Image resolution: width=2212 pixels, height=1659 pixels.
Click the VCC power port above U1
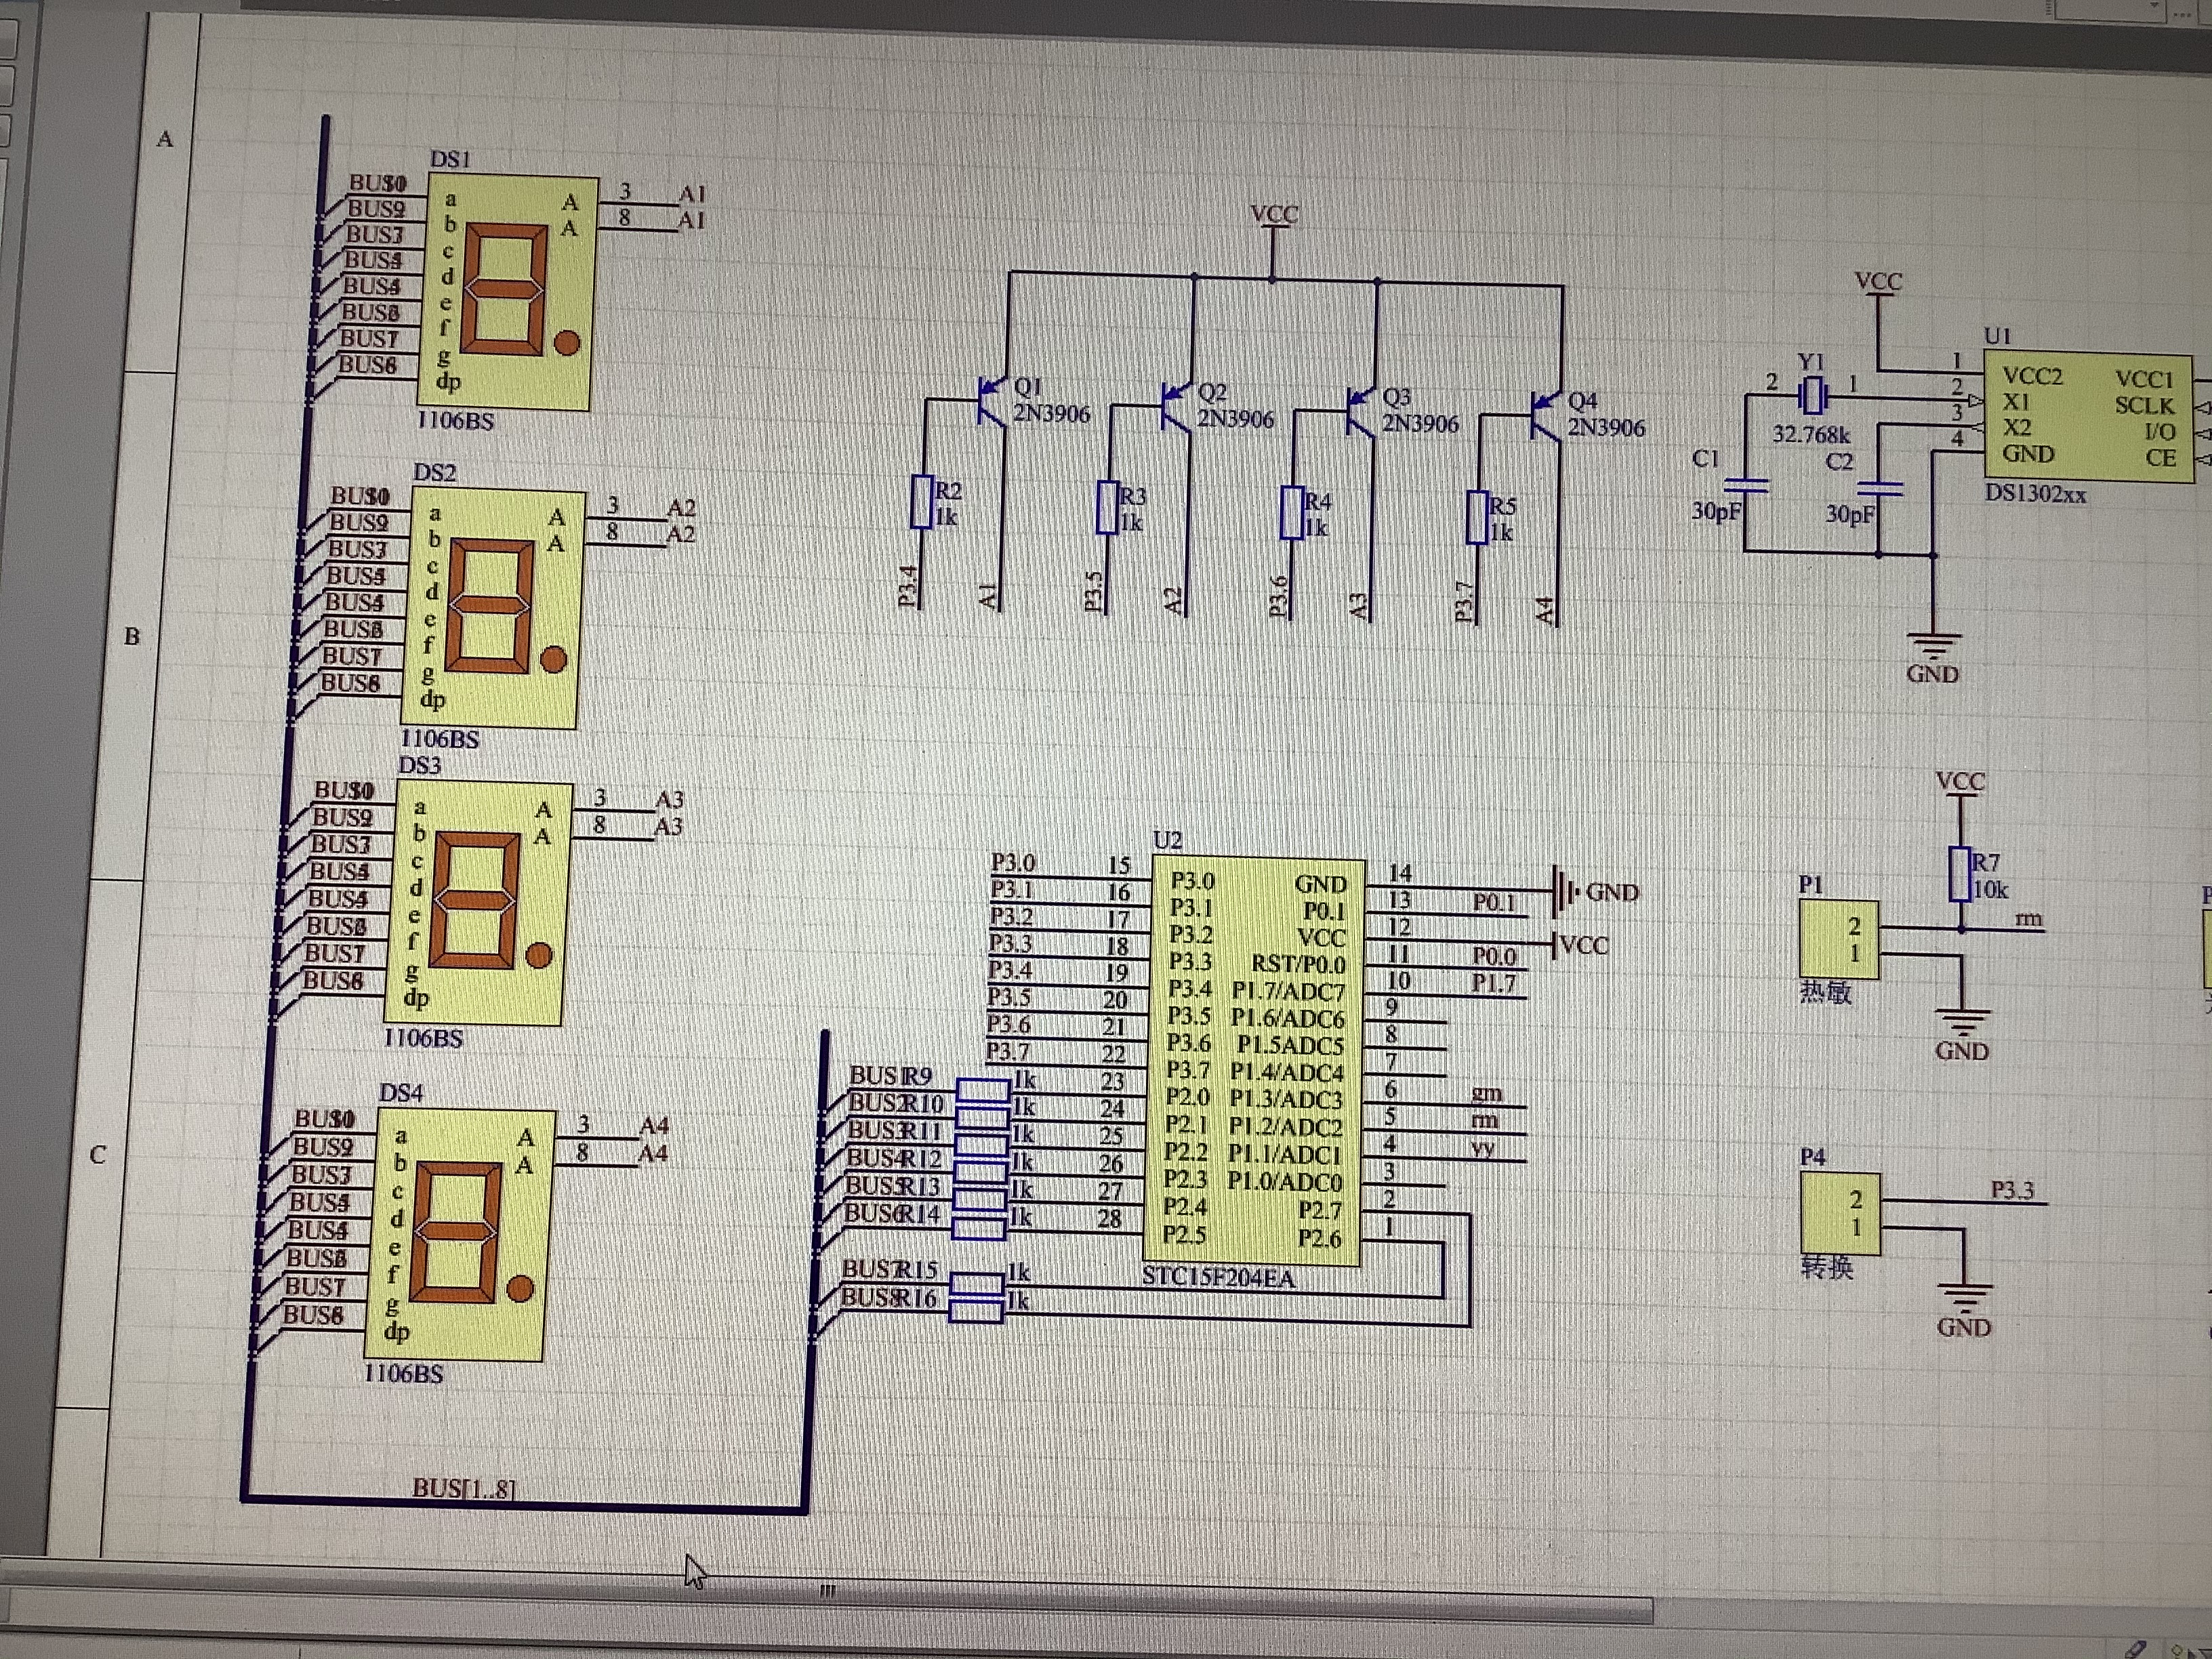[1878, 284]
